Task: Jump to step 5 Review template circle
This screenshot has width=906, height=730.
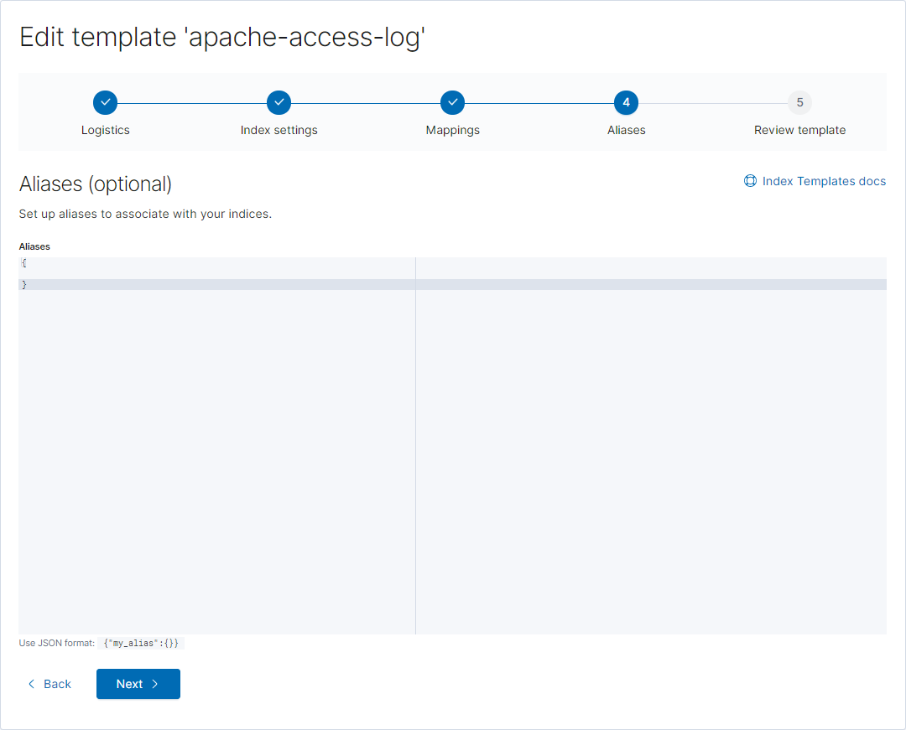Action: tap(799, 103)
